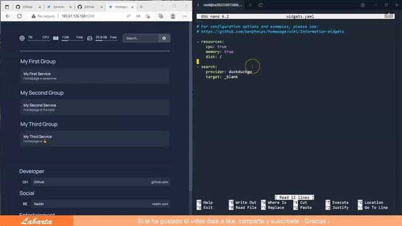
Task: Close the first GitHub browser tab
Action: click(40, 7)
